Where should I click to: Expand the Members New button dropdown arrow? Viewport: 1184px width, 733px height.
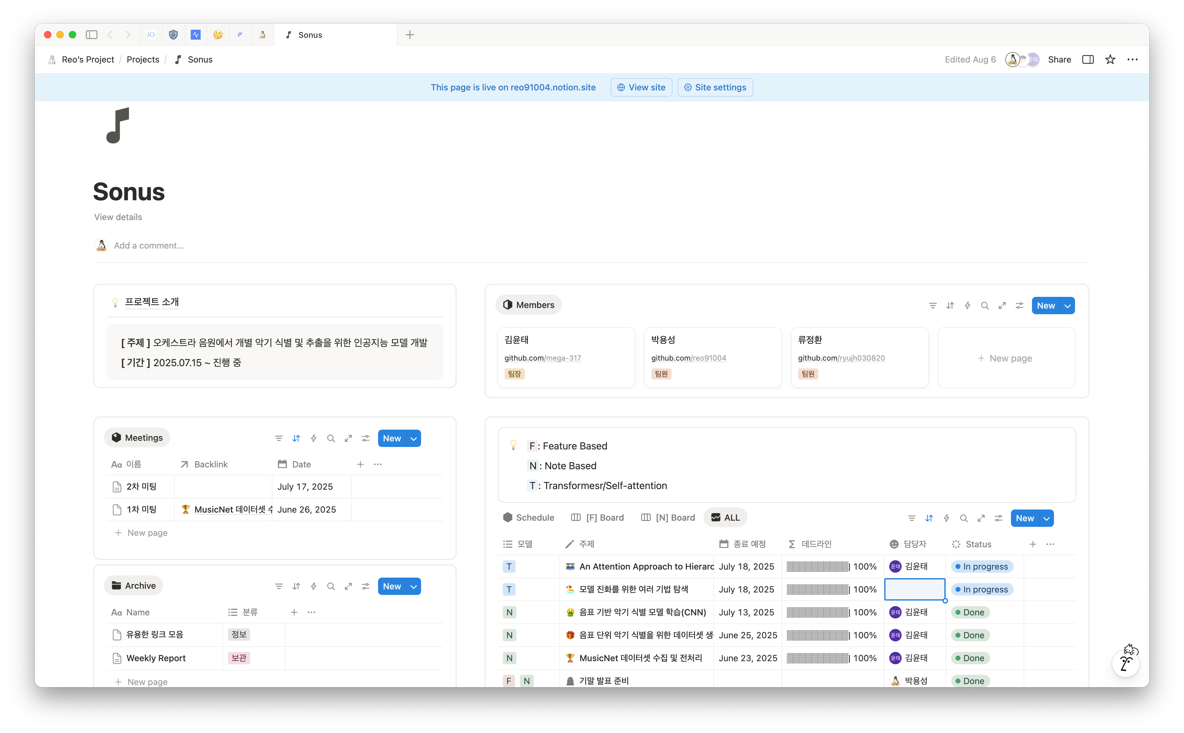click(x=1067, y=306)
